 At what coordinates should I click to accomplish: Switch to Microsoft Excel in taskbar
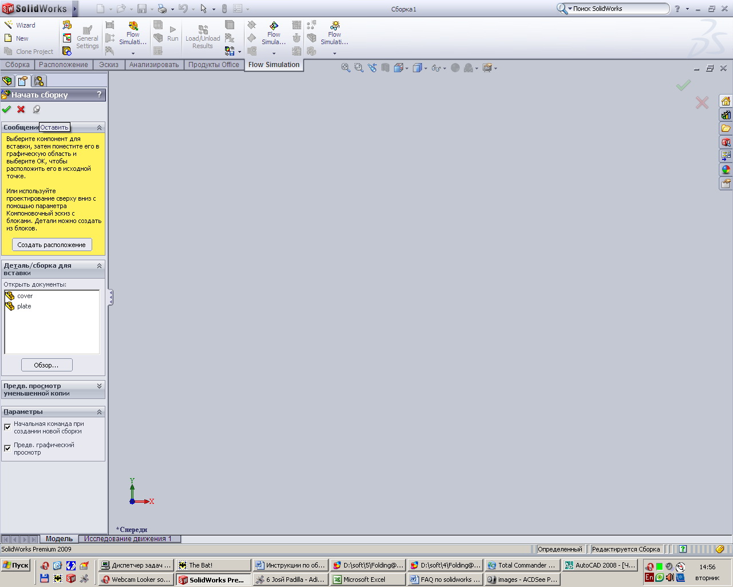(366, 580)
